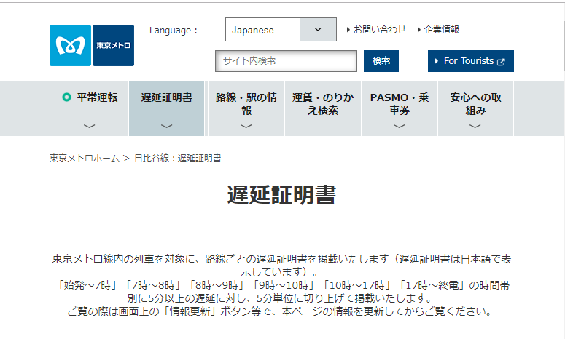Open the 企業情報 link
This screenshot has width=565, height=339.
pos(441,30)
